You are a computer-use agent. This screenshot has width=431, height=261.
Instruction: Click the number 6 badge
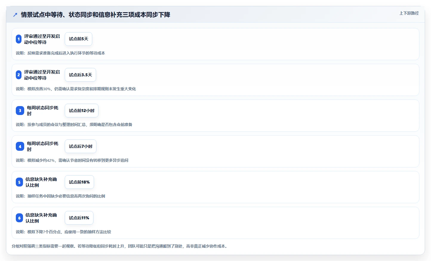19,218
